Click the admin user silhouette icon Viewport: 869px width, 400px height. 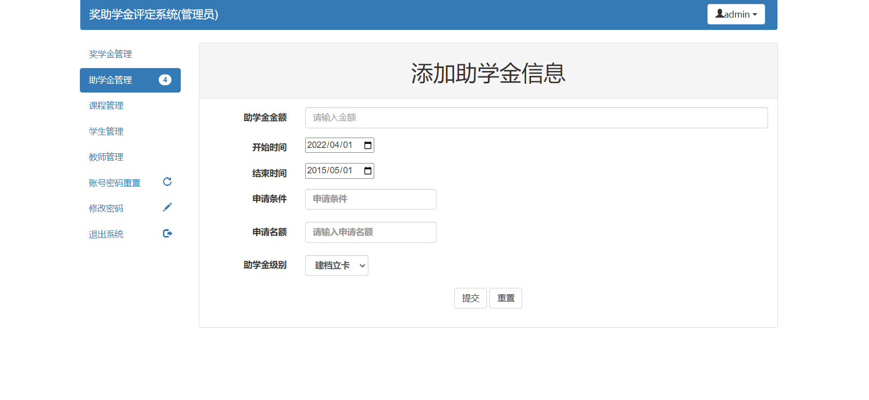[x=720, y=14]
